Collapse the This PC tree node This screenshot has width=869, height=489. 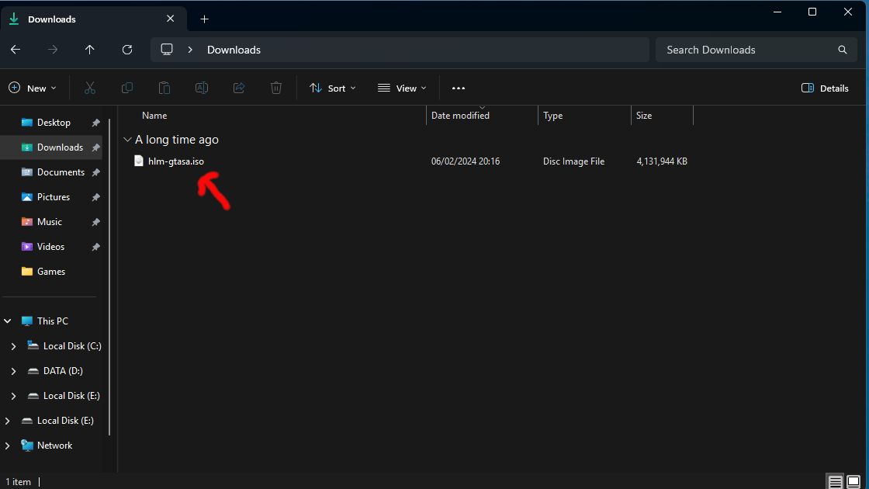point(8,321)
